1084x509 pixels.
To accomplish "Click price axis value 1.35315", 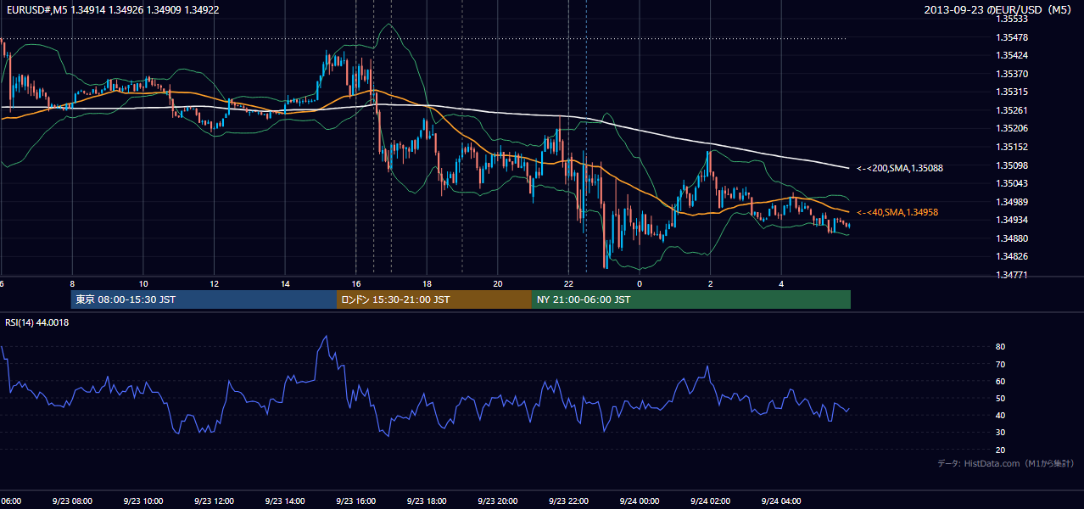I will click(x=1013, y=92).
